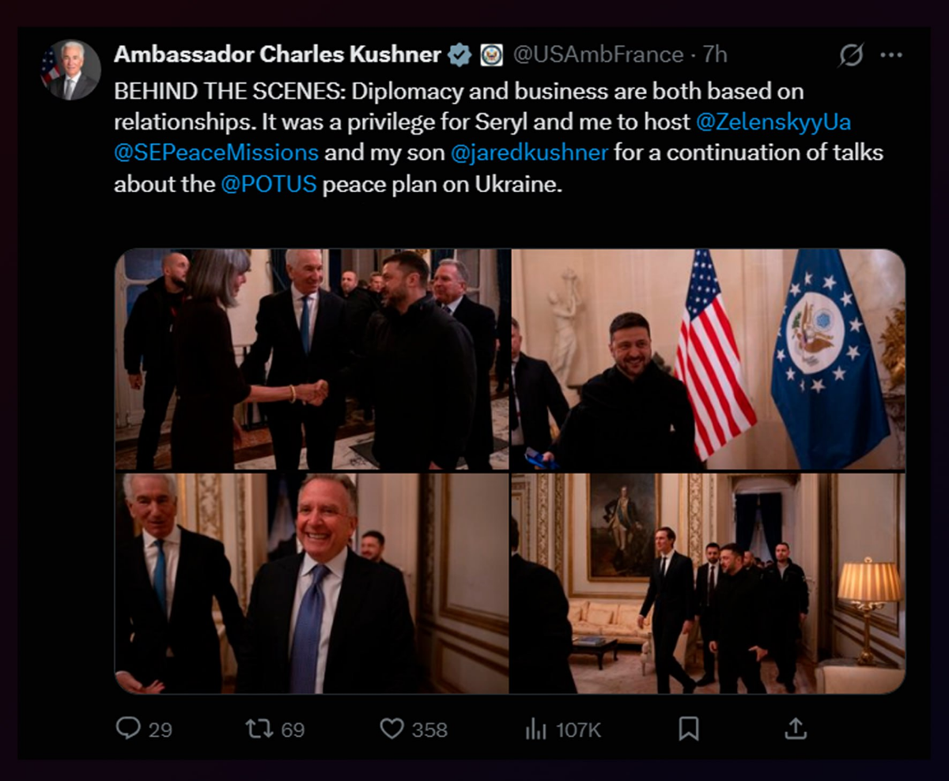Screen dimensions: 949x781
Task: Open the top-right photo with flags
Action: point(709,360)
